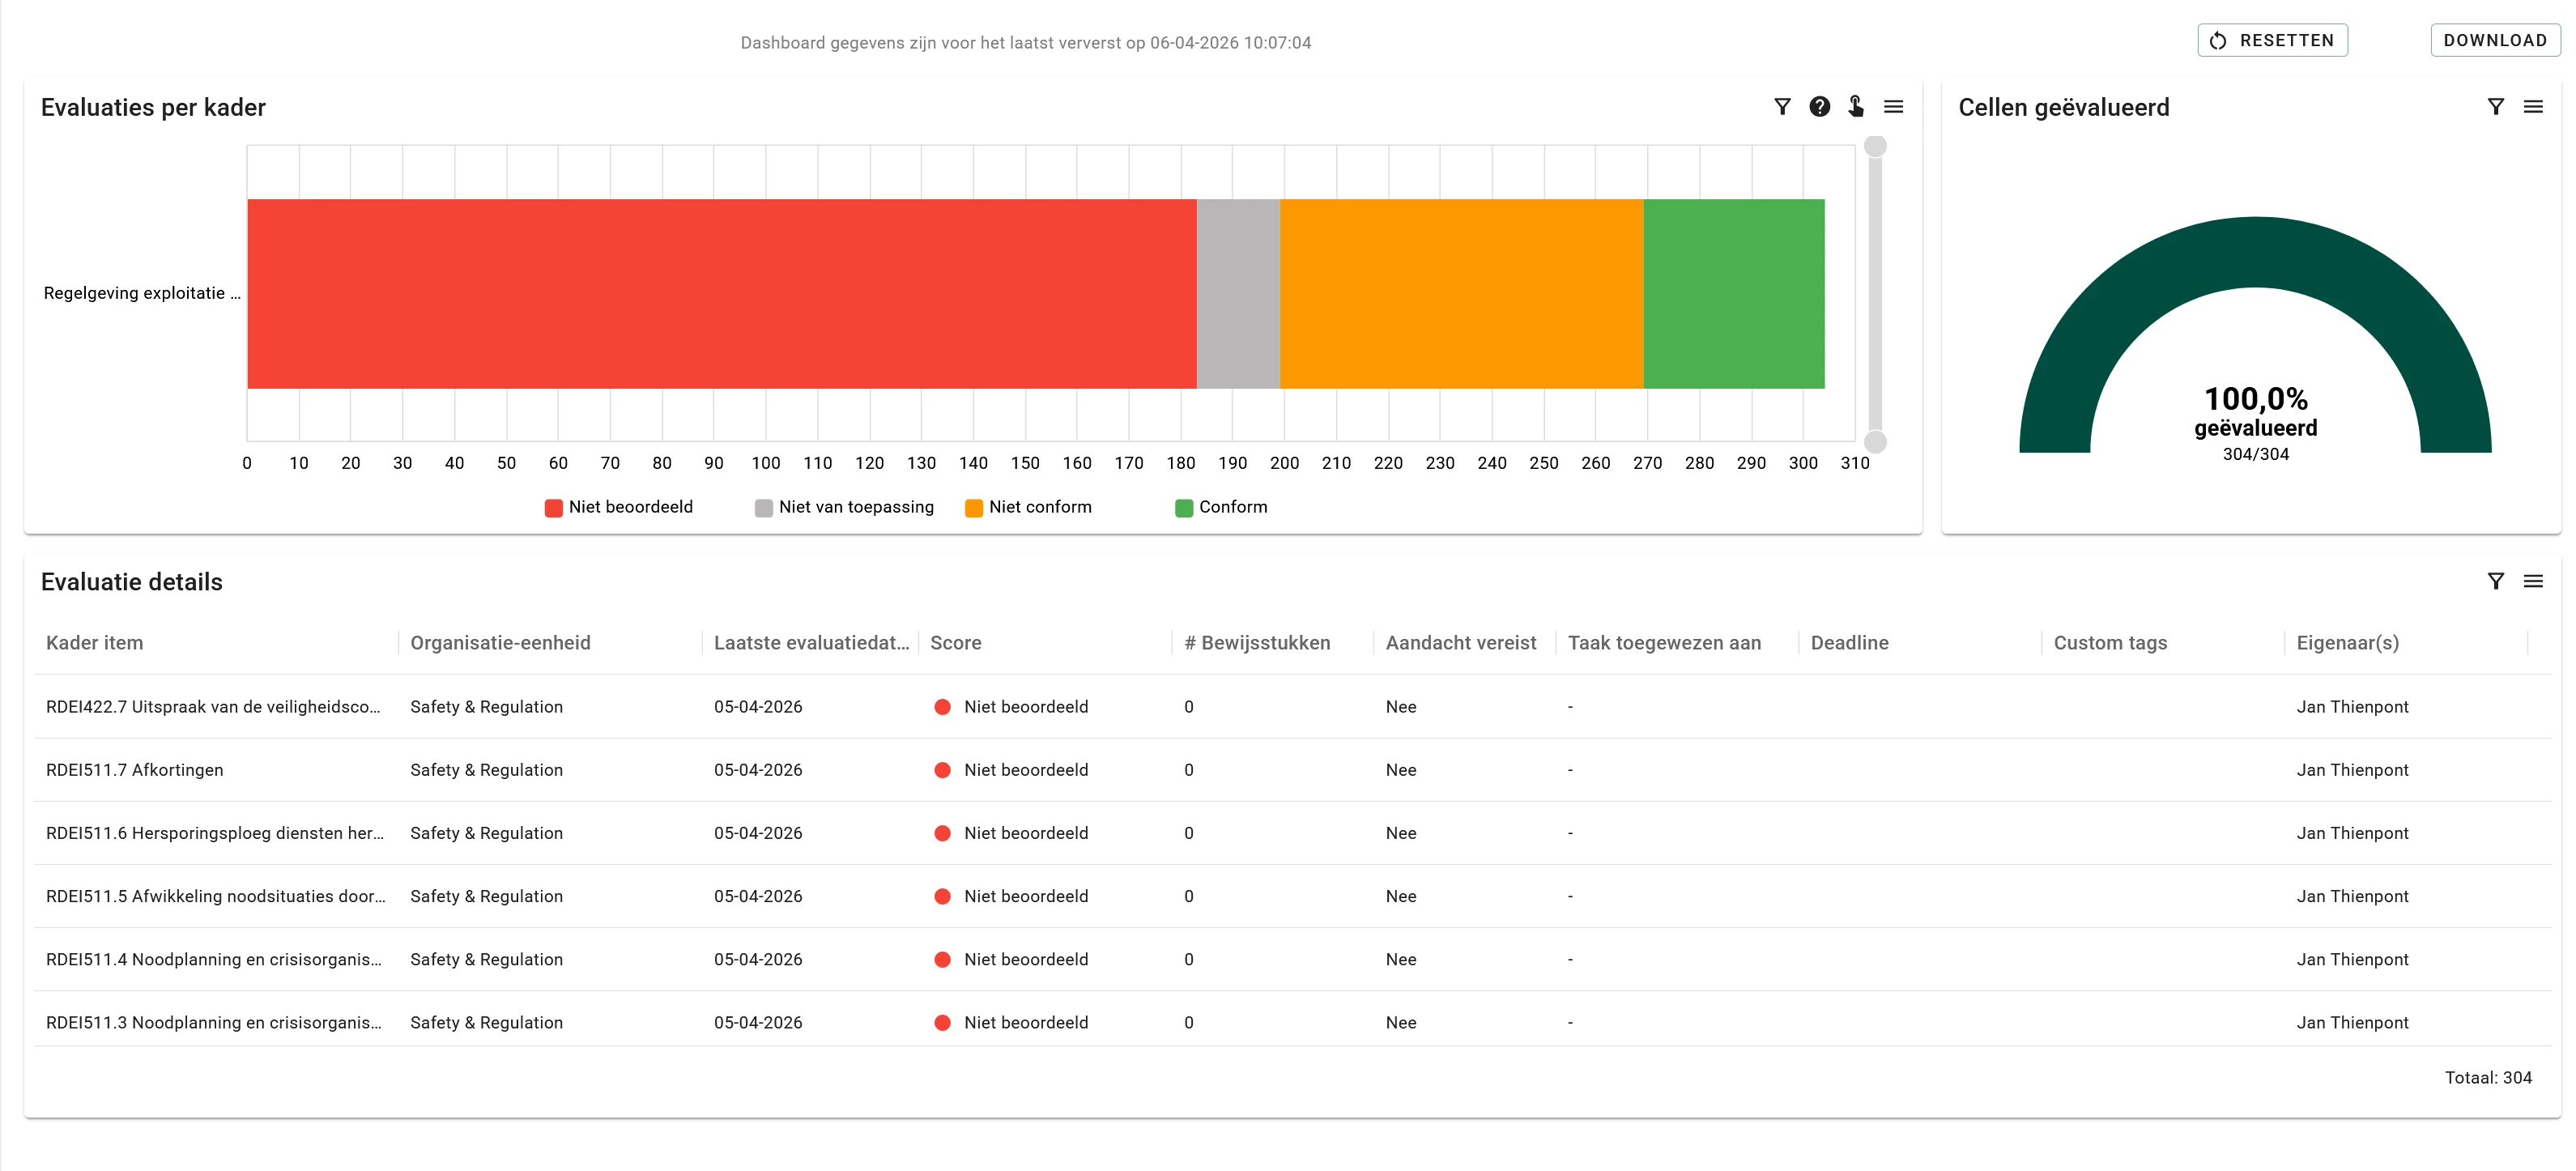Sort by Score column header
This screenshot has height=1171, width=2576.
[x=955, y=643]
